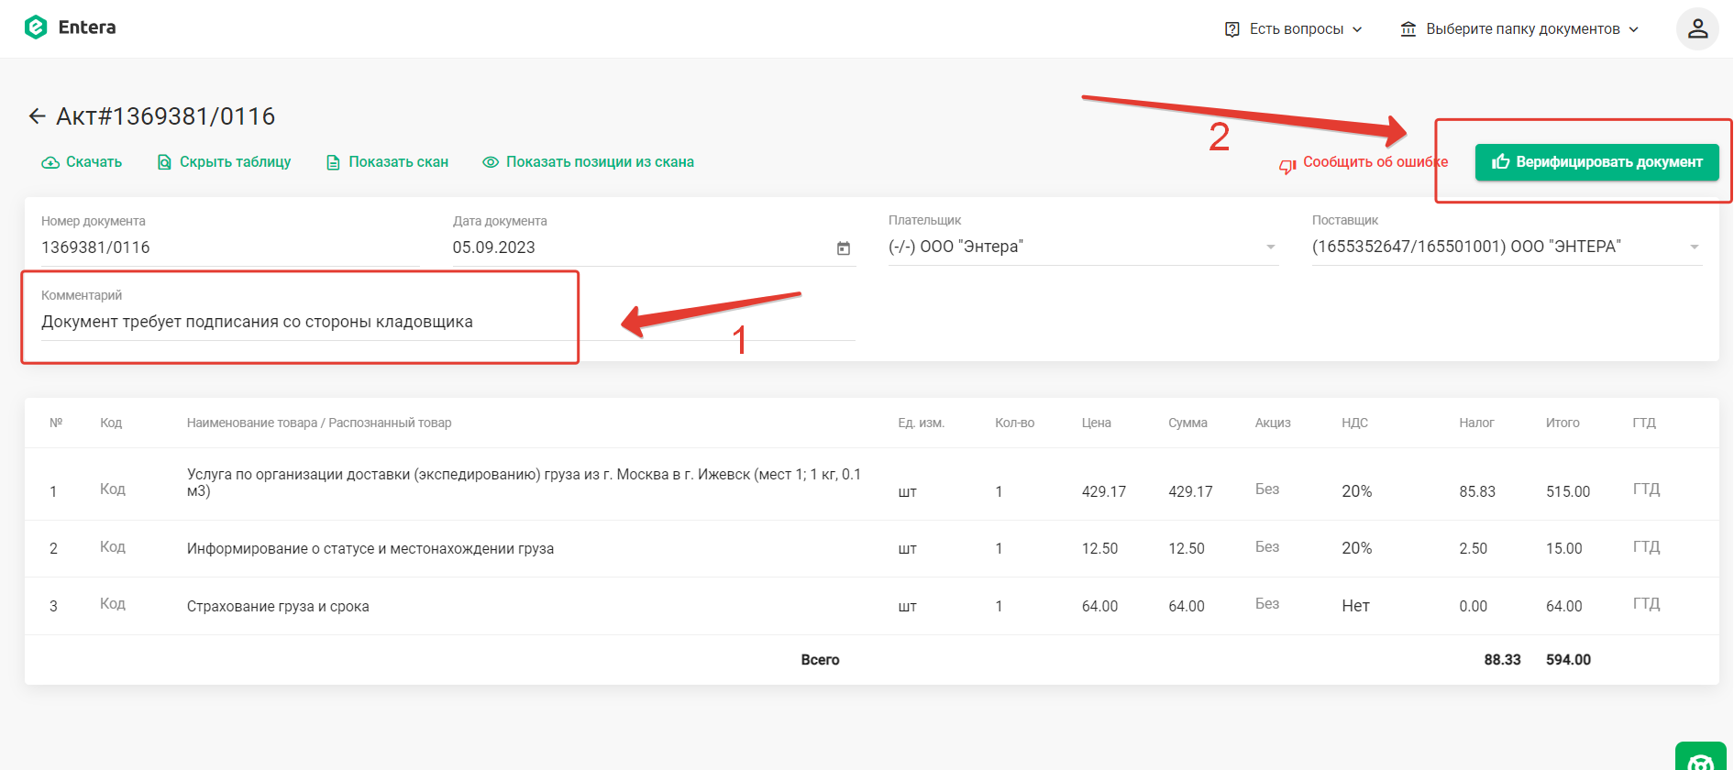The width and height of the screenshot is (1734, 770).
Task: Select Страхование груза и срока item
Action: [278, 607]
